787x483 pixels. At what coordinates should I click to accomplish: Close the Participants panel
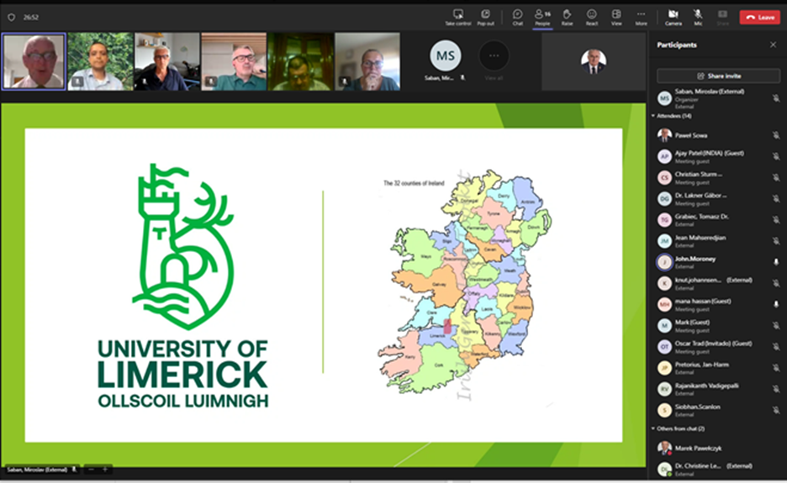pyautogui.click(x=773, y=45)
